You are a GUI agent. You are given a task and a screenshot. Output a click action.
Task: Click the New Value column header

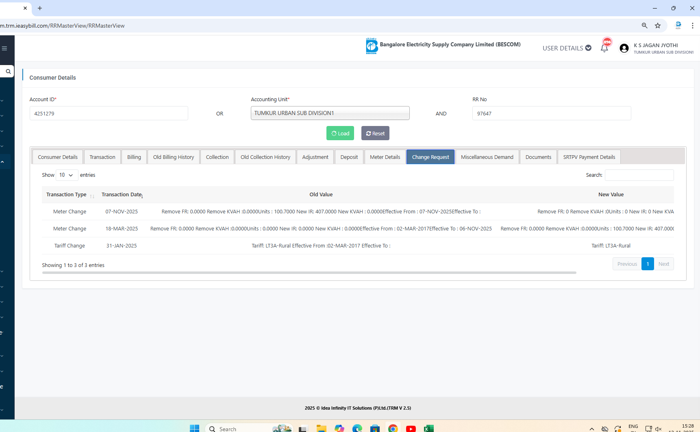(611, 195)
